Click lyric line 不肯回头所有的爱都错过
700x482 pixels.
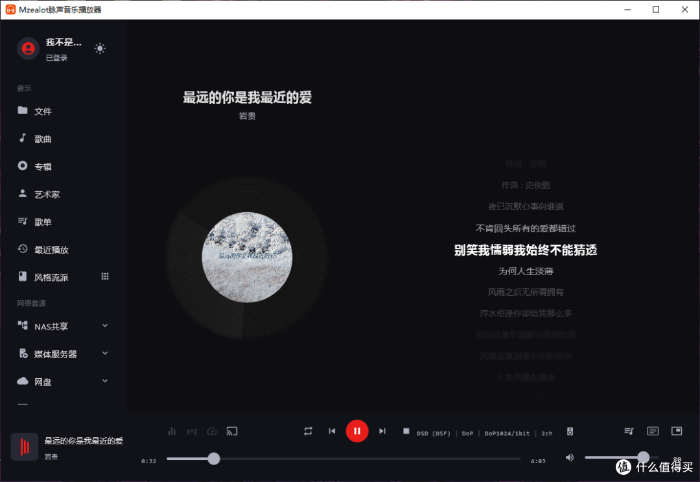click(526, 229)
